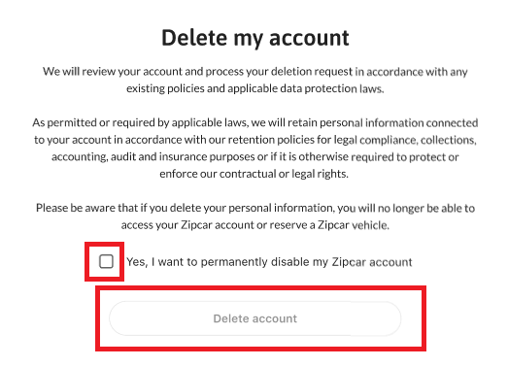Click the word 'account' in the page title
Image resolution: width=508 pixels, height=367 pixels.
pos(309,38)
